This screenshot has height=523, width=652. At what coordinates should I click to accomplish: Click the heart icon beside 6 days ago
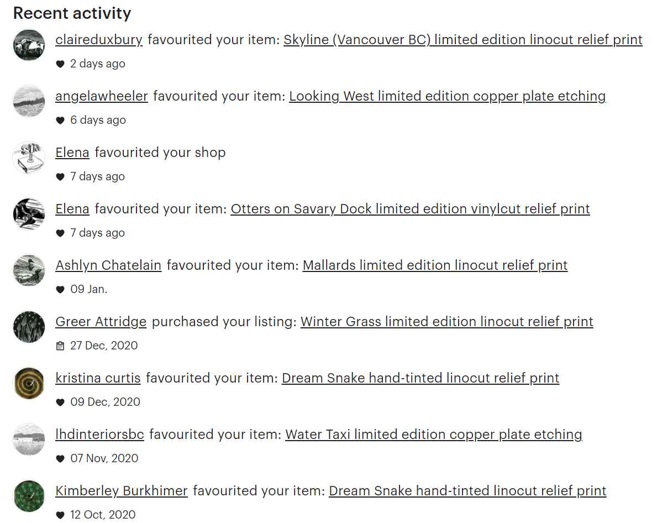[60, 120]
